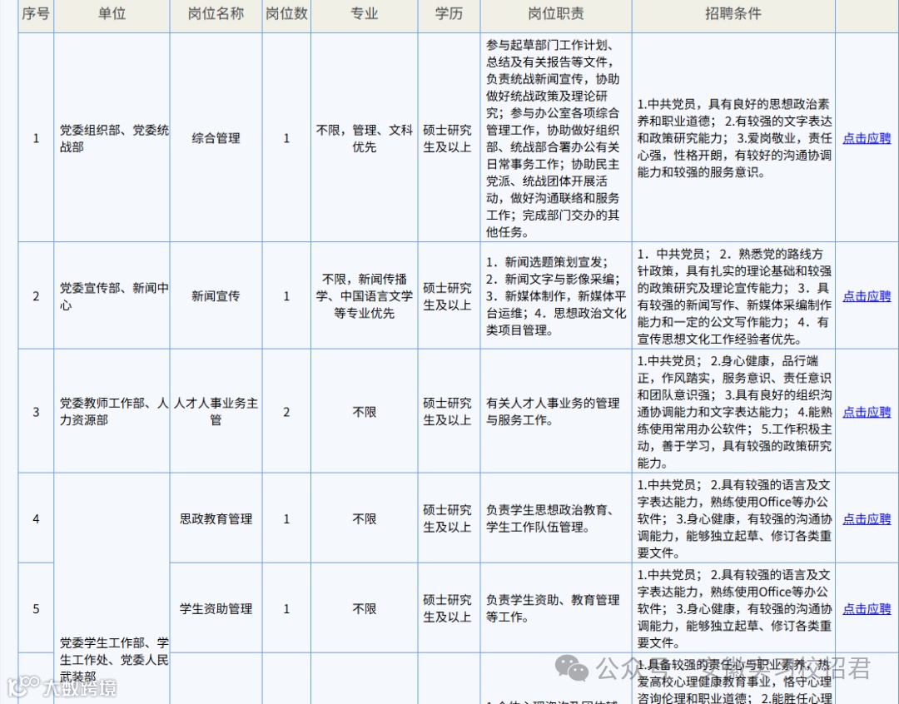This screenshot has height=704, width=899.
Task: Select the duty cell 负责学生资助、教育管理等工作
Action: coord(556,609)
